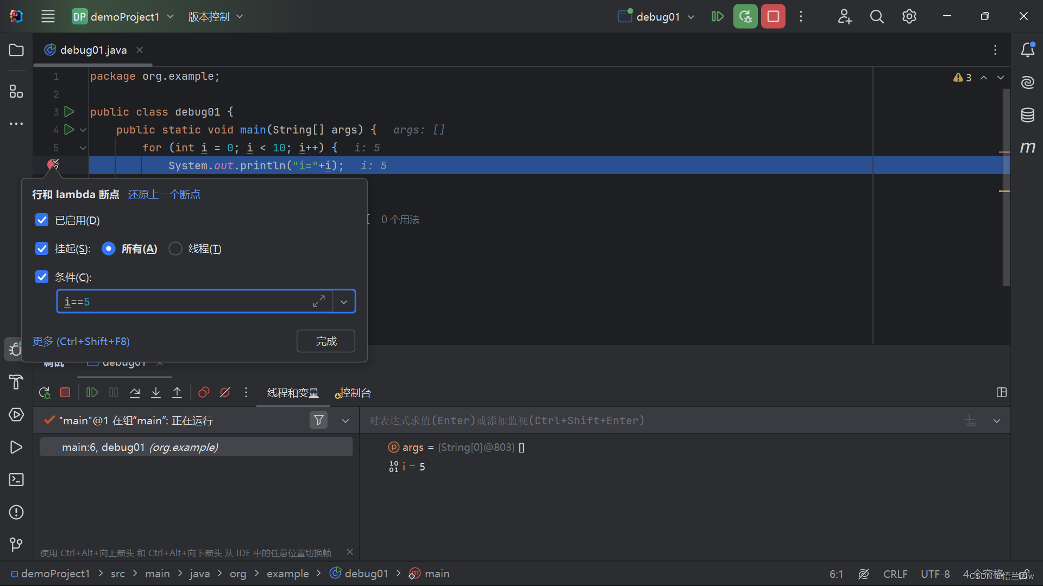
Task: Toggle the 条件 condition checkbox
Action: coord(42,277)
